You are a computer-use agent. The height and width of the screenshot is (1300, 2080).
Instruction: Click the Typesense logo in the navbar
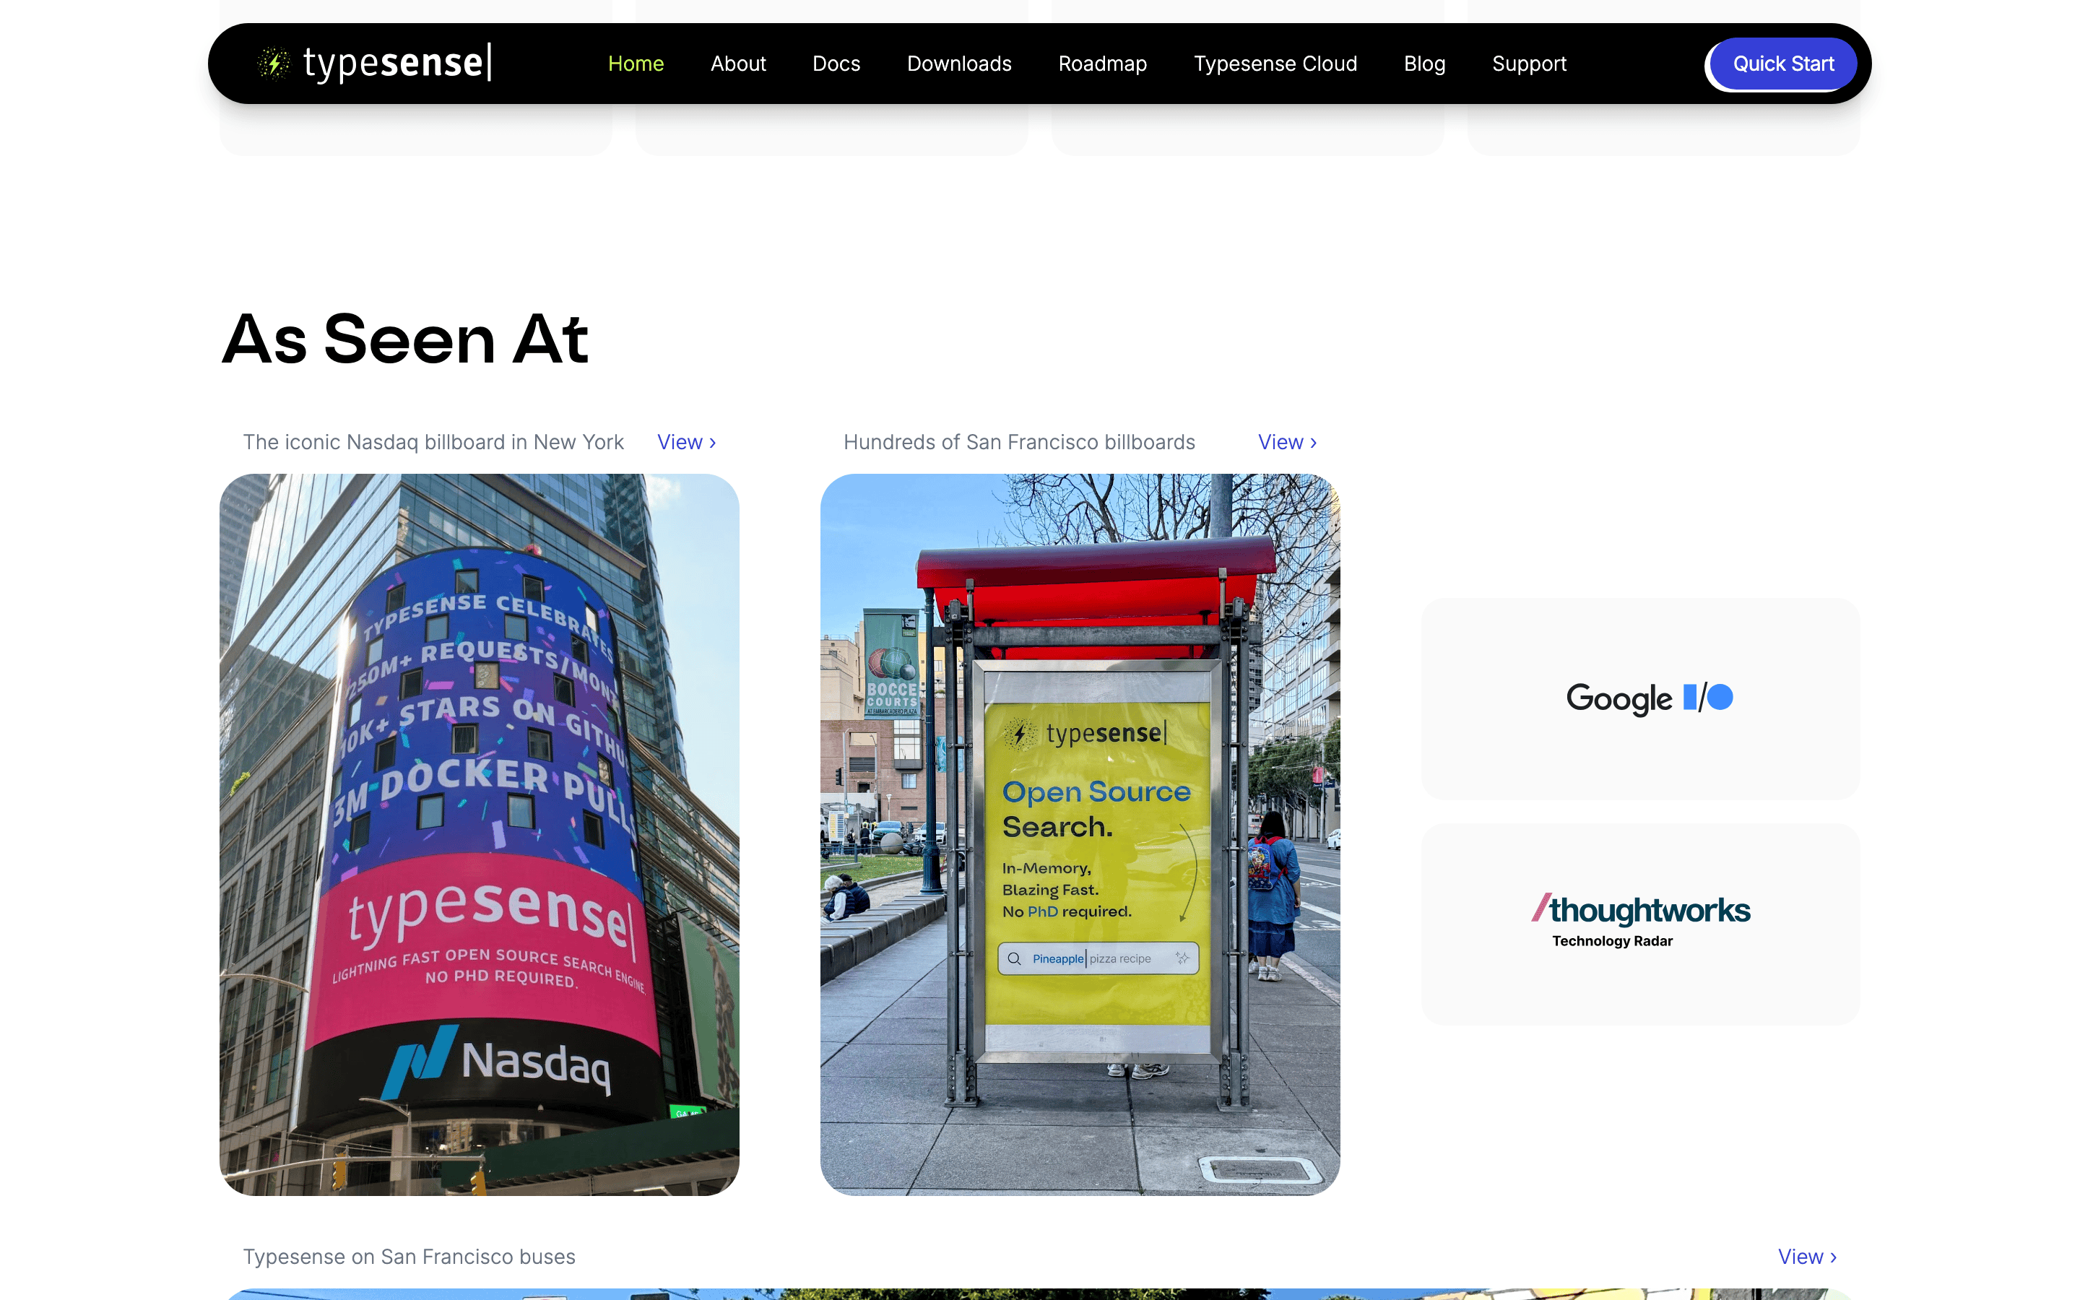(x=375, y=63)
